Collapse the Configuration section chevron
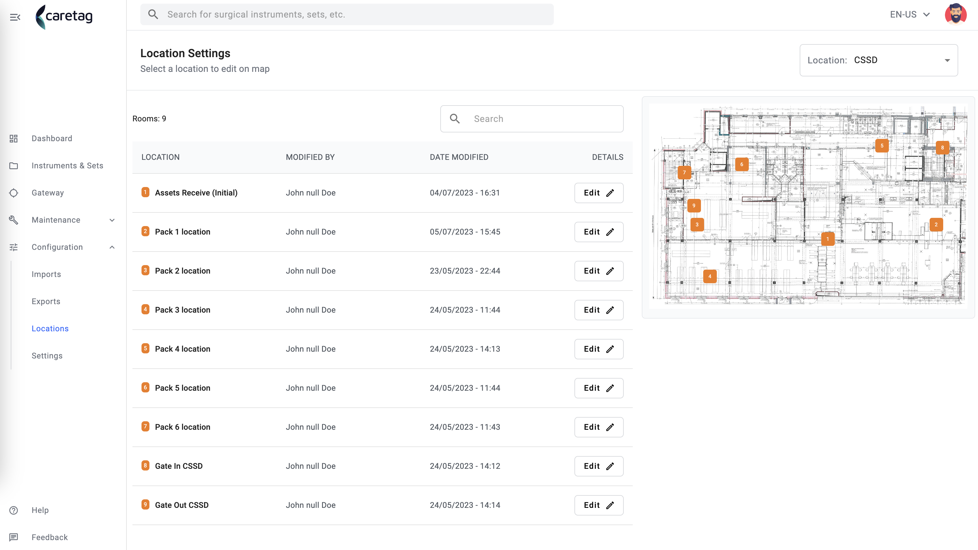The height and width of the screenshot is (550, 978). coord(112,247)
